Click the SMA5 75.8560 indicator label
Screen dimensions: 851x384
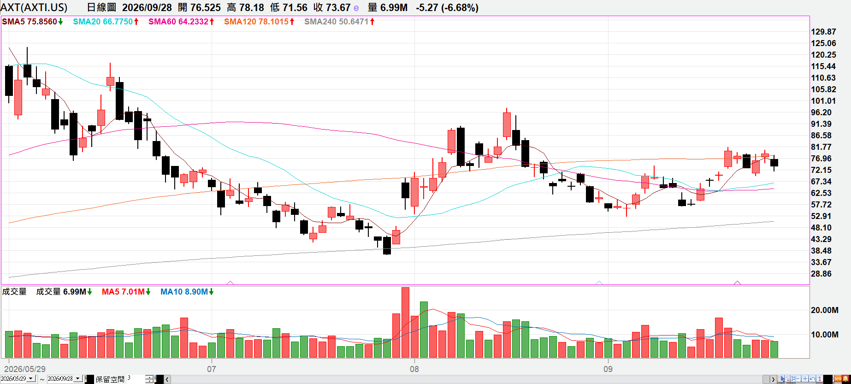33,22
